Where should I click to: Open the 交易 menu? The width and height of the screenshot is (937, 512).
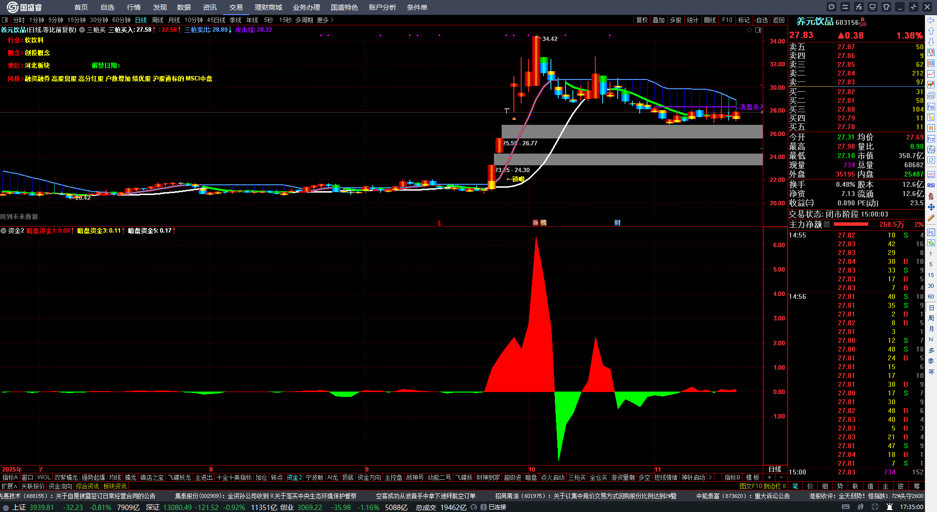(x=236, y=7)
